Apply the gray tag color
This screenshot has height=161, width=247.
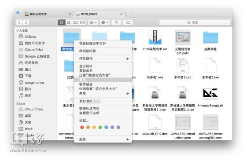[x=118, y=127]
